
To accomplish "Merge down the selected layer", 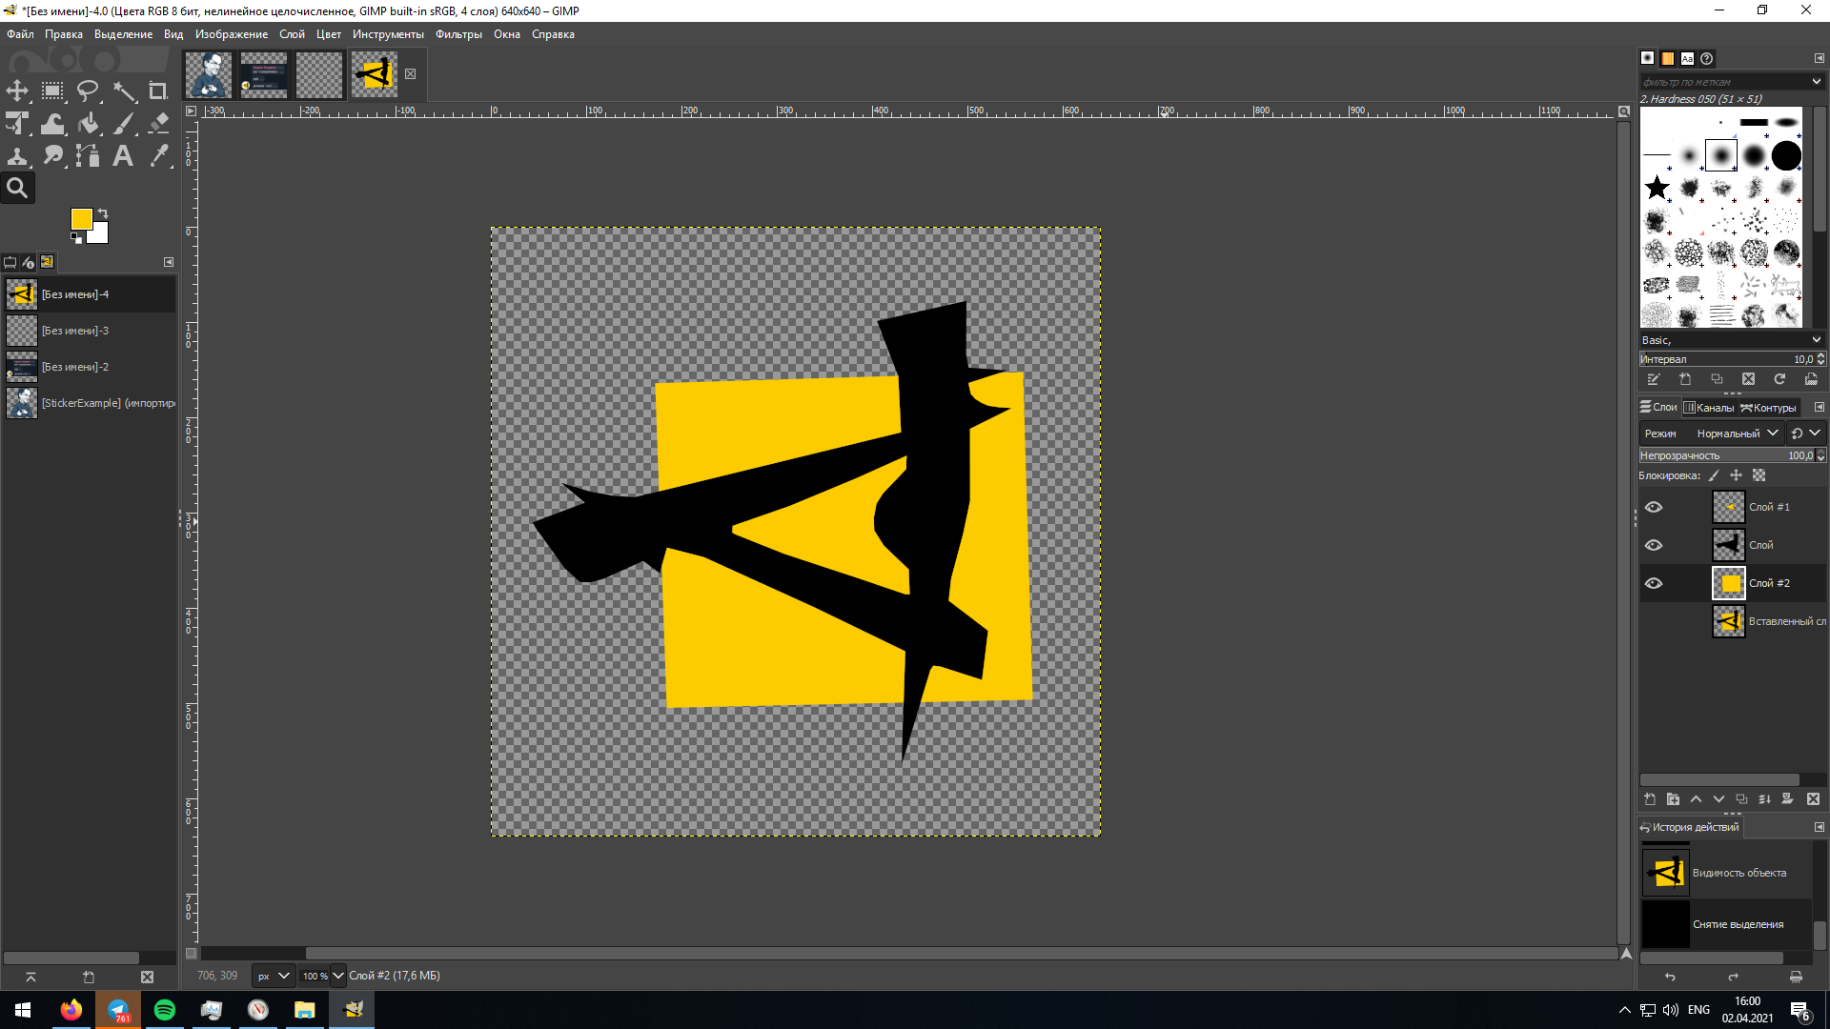I will (1764, 799).
